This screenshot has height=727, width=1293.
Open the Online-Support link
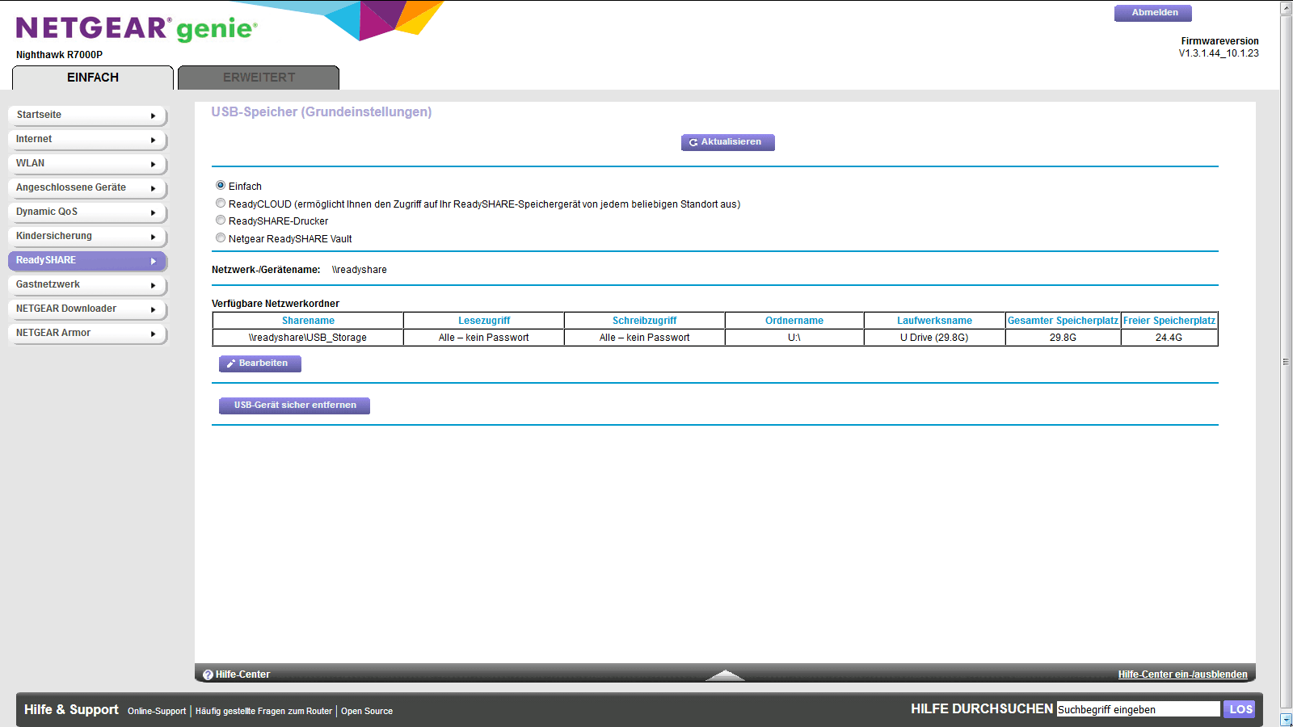[157, 711]
